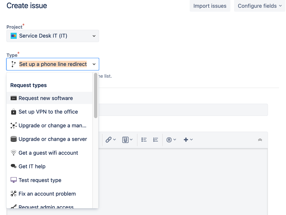This screenshot has width=286, height=215.
Task: Insert a numbered list
Action: point(155,140)
